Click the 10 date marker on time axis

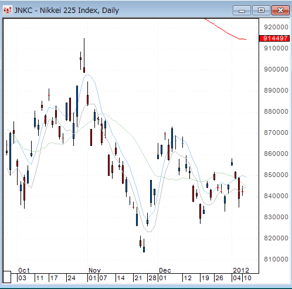click(x=247, y=278)
